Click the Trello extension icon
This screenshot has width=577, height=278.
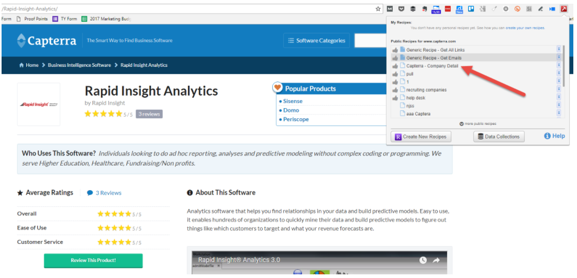pyautogui.click(x=471, y=9)
